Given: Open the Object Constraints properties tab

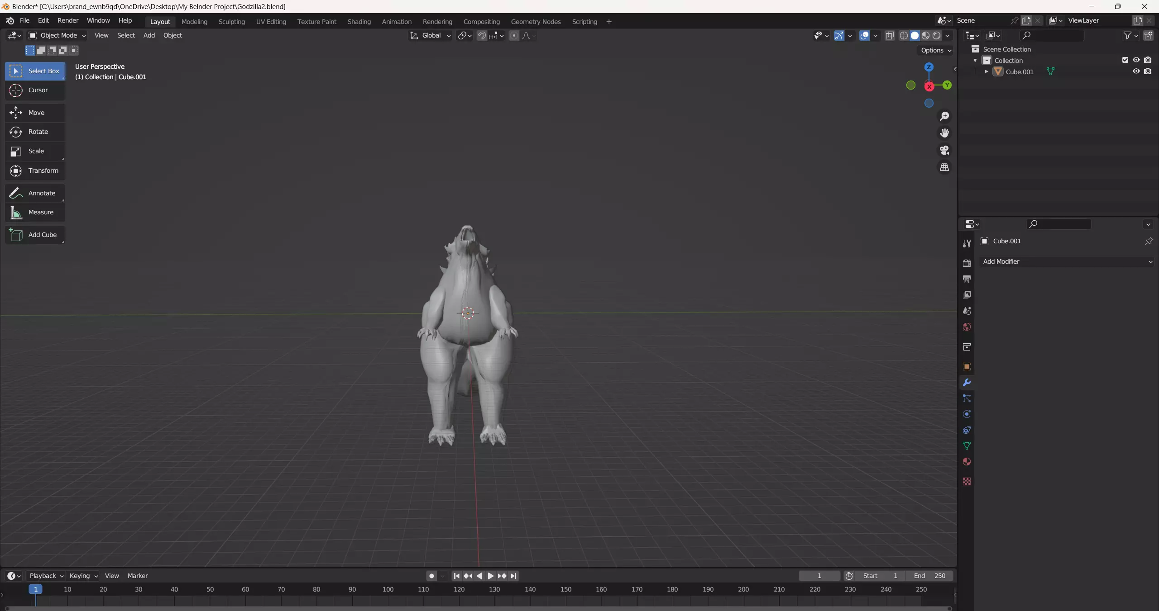Looking at the screenshot, I should pos(967,430).
